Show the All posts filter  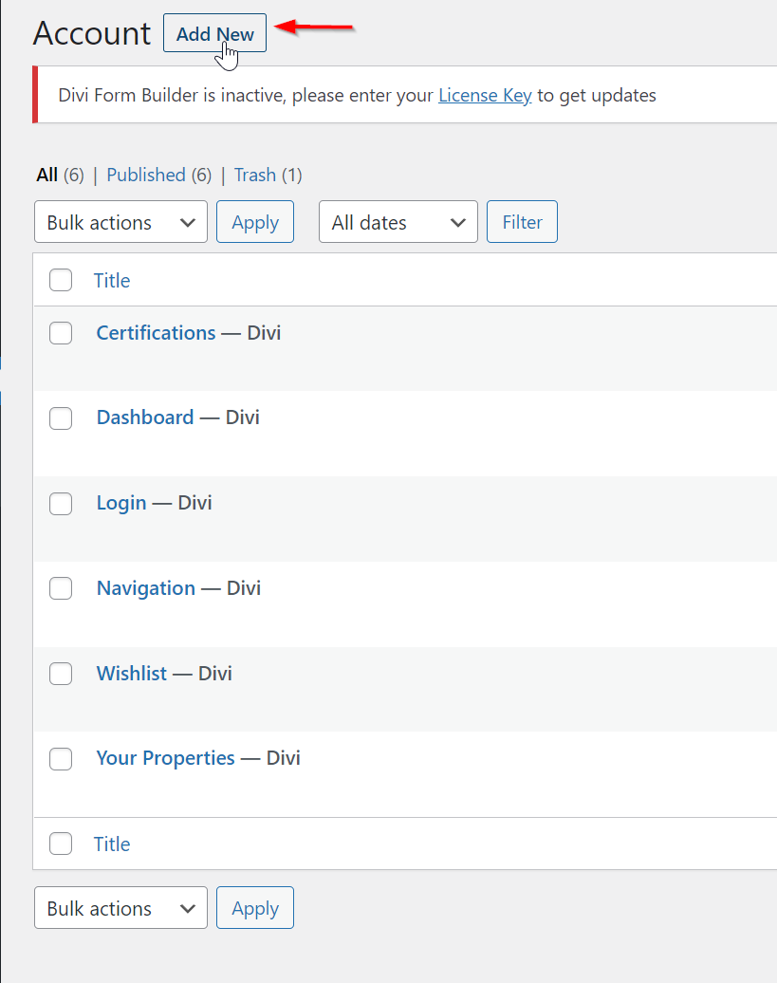46,175
